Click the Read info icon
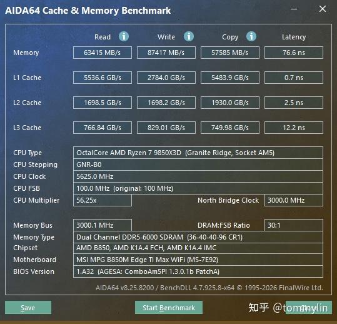Image resolution: width=337 pixels, height=324 pixels. 124,36
